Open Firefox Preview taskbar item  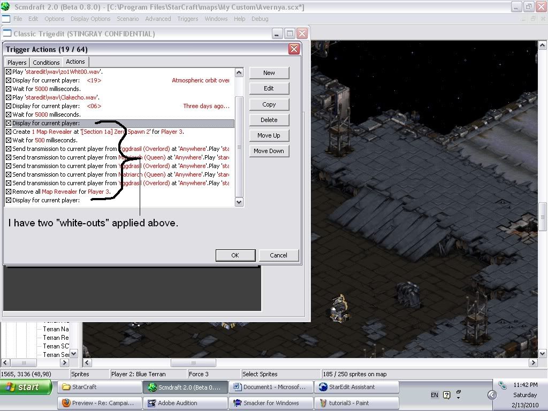100,403
